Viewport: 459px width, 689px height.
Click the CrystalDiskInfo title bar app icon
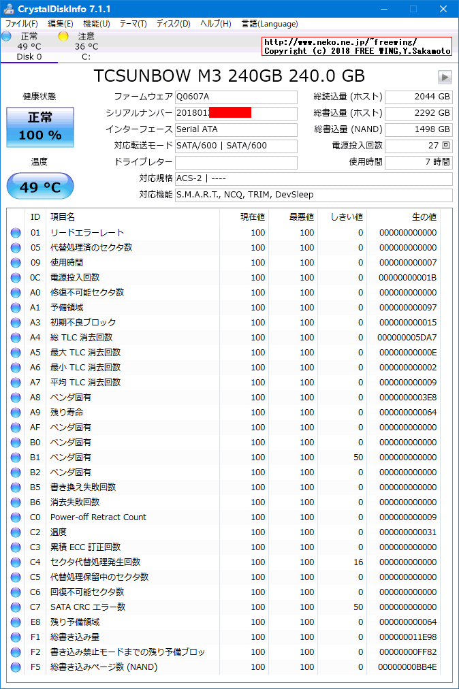[x=8, y=9]
